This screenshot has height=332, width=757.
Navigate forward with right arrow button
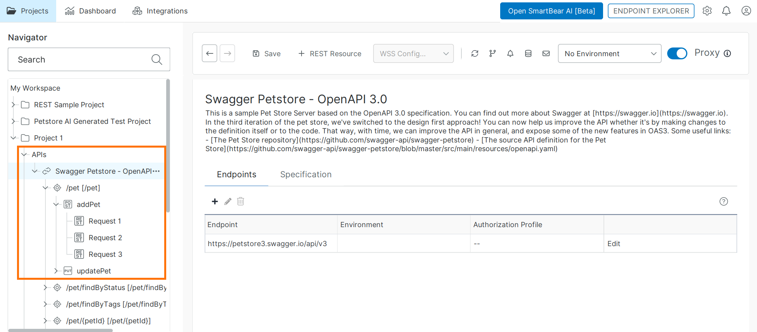tap(227, 53)
